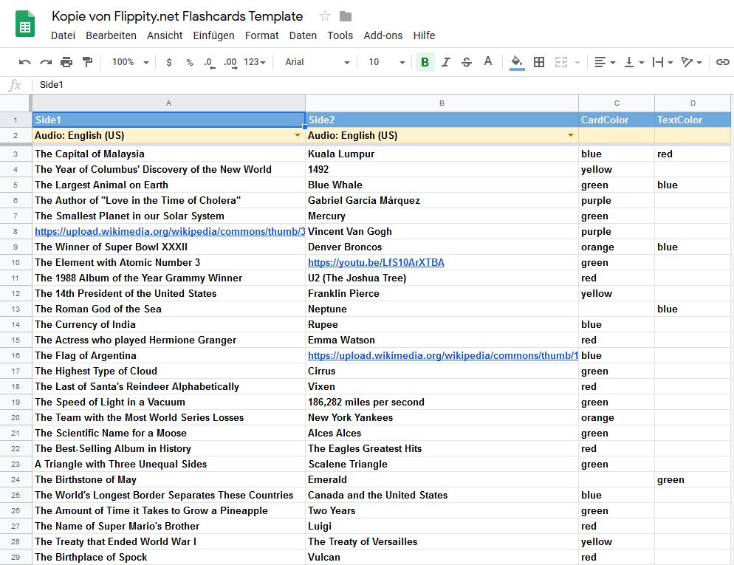
Task: Open the Tools menu
Action: click(x=340, y=35)
